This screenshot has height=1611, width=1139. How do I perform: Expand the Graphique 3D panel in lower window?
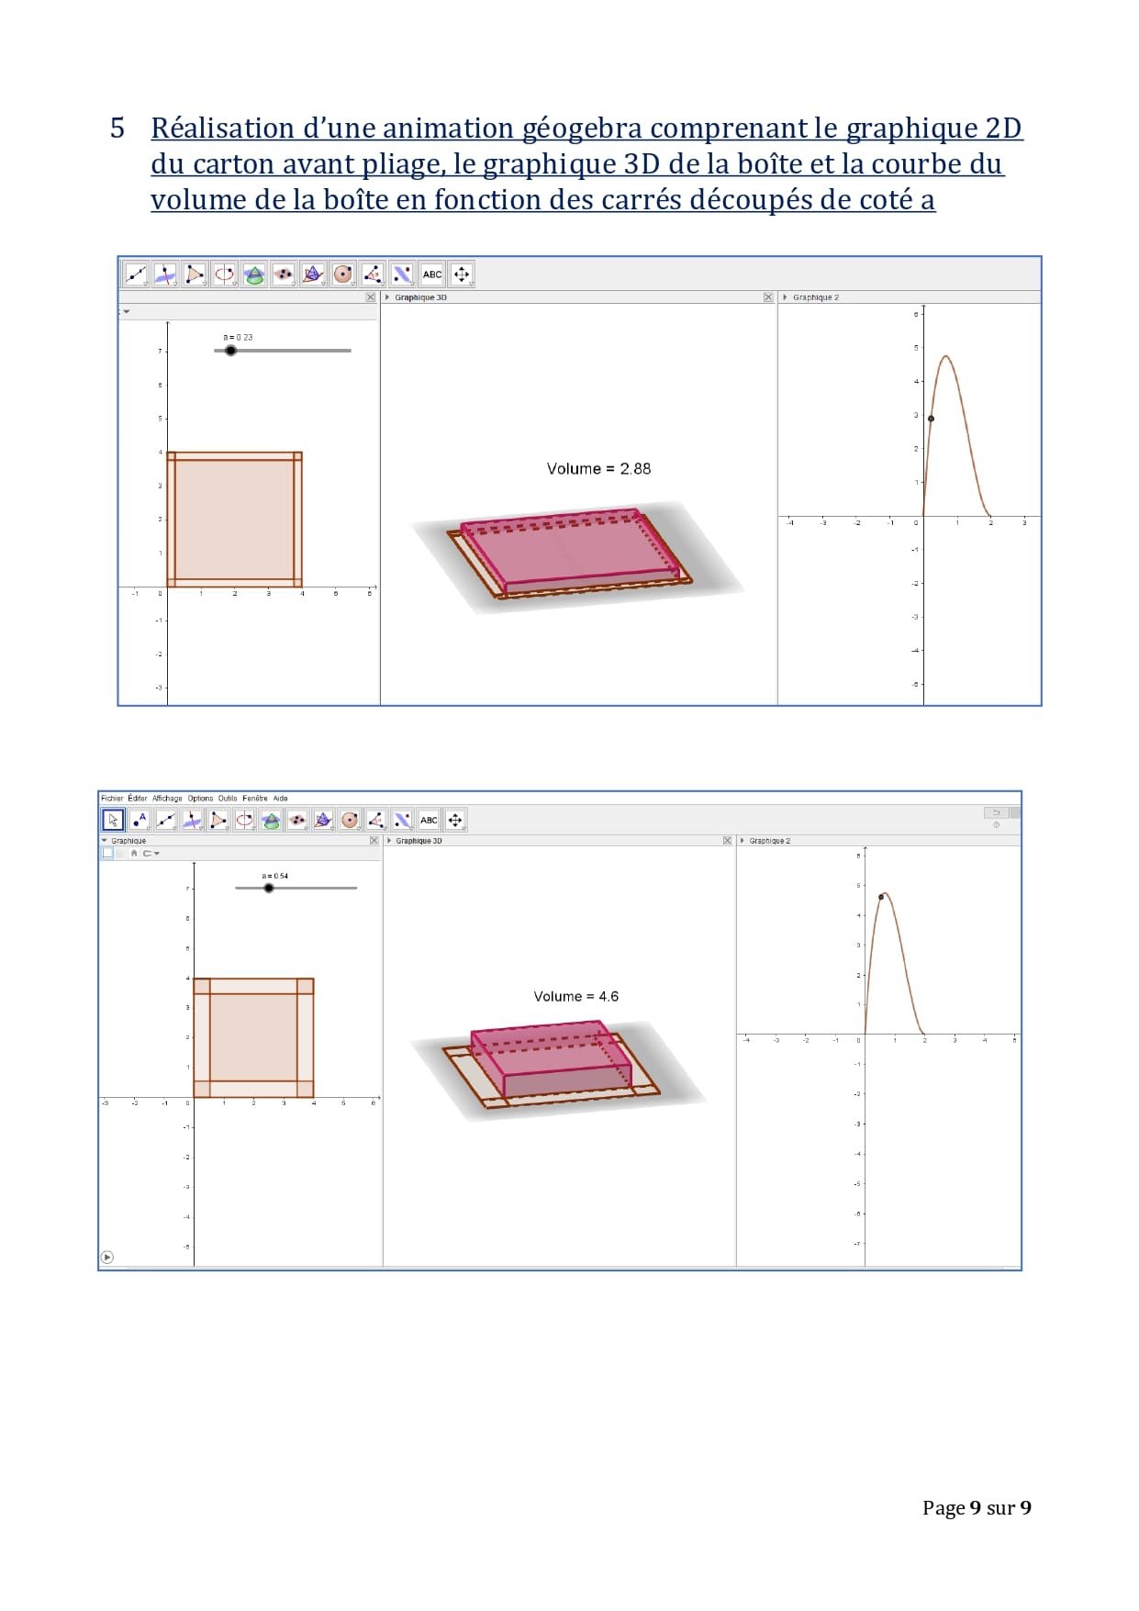[x=390, y=841]
